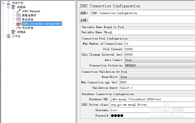Click the Password field

tap(153, 115)
